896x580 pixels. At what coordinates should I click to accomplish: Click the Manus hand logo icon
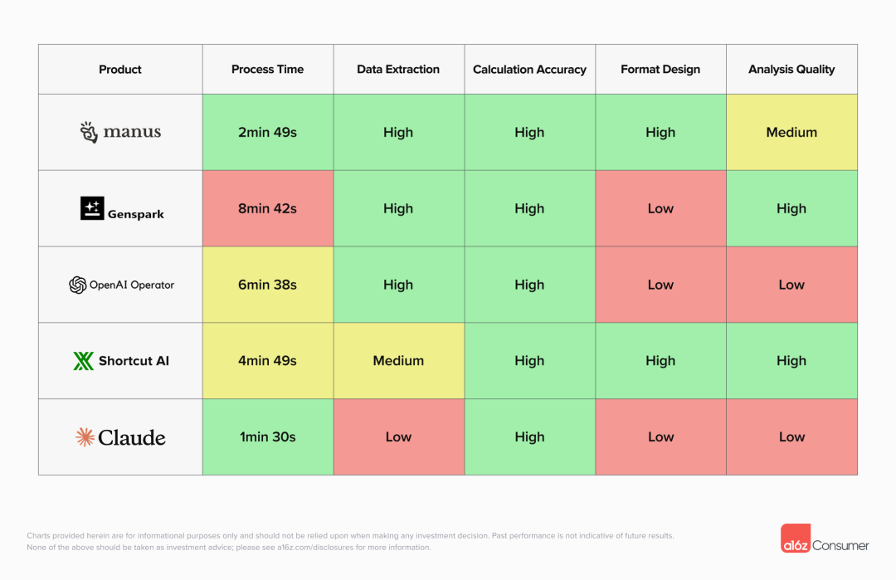[89, 132]
